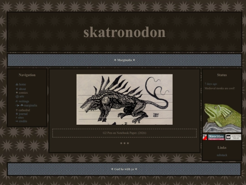Click the 7 days ago timestamp
The width and height of the screenshot is (246, 185).
(x=211, y=84)
